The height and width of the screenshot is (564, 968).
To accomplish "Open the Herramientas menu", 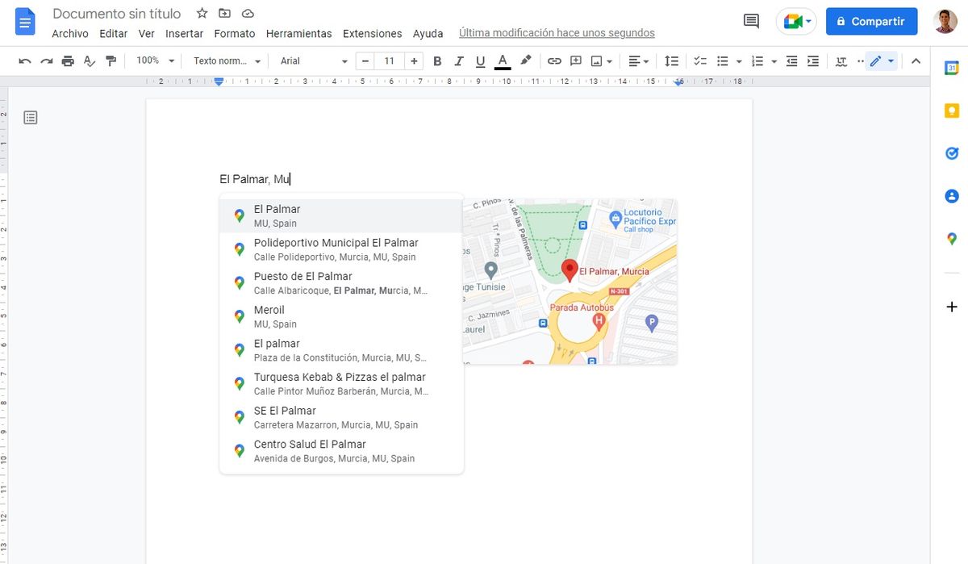I will (x=298, y=33).
